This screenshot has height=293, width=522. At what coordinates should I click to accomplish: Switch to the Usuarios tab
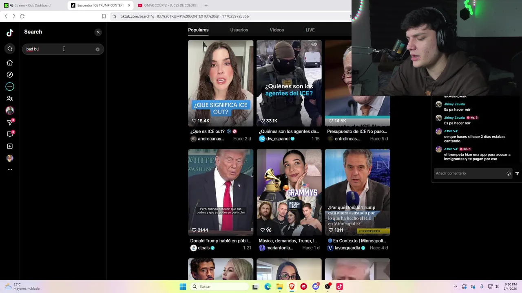pyautogui.click(x=239, y=30)
